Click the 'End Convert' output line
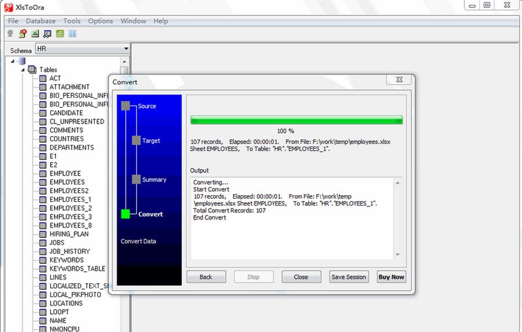 click(209, 217)
